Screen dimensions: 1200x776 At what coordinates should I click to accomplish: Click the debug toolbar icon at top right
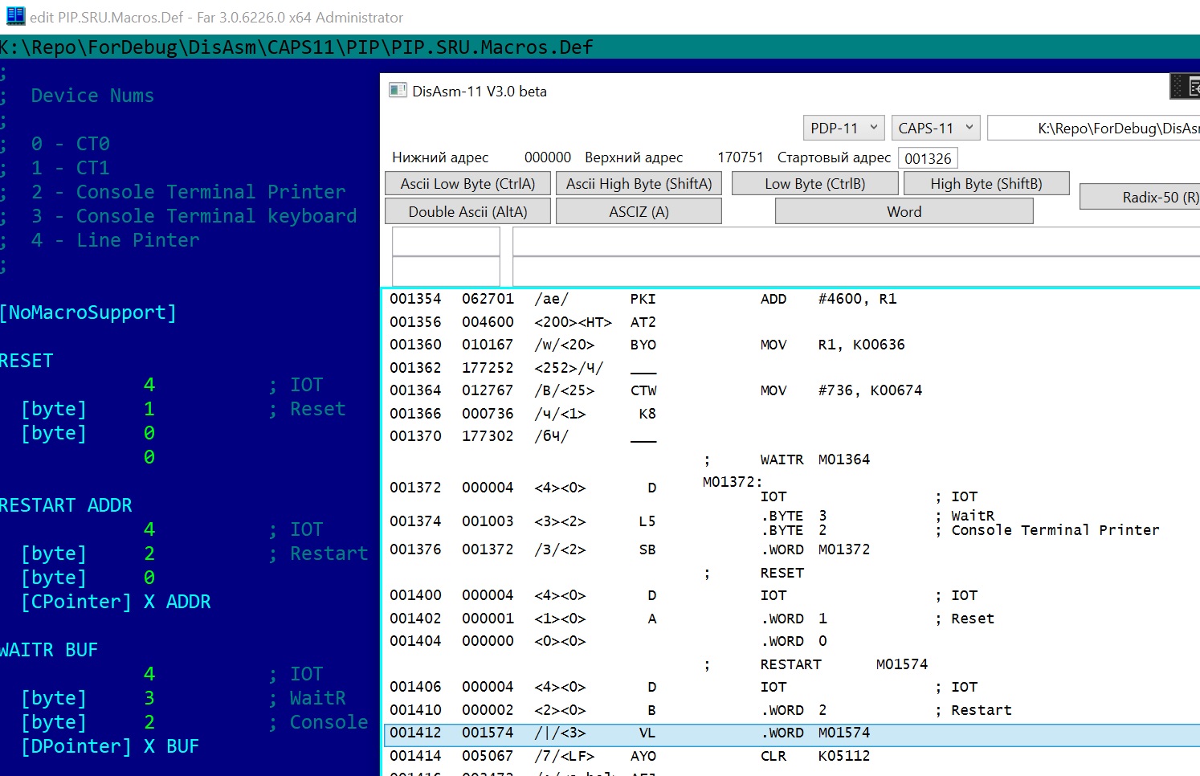coord(1186,86)
